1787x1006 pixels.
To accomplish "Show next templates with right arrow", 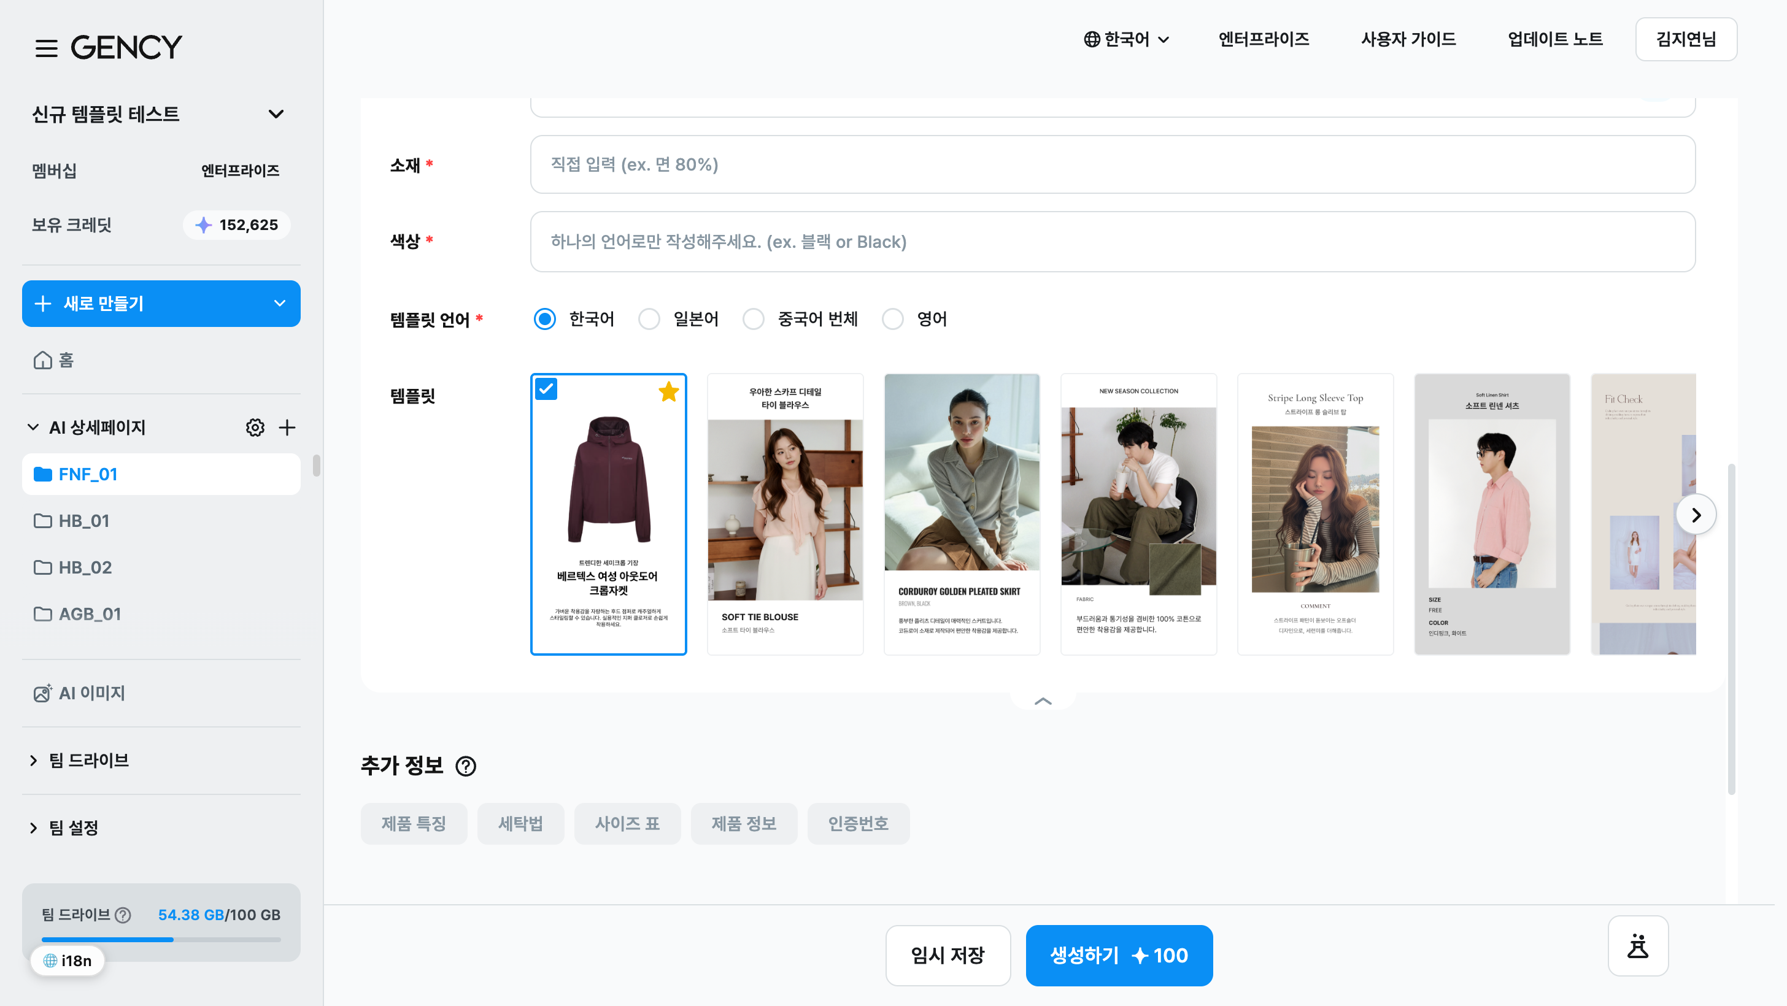I will pos(1696,515).
